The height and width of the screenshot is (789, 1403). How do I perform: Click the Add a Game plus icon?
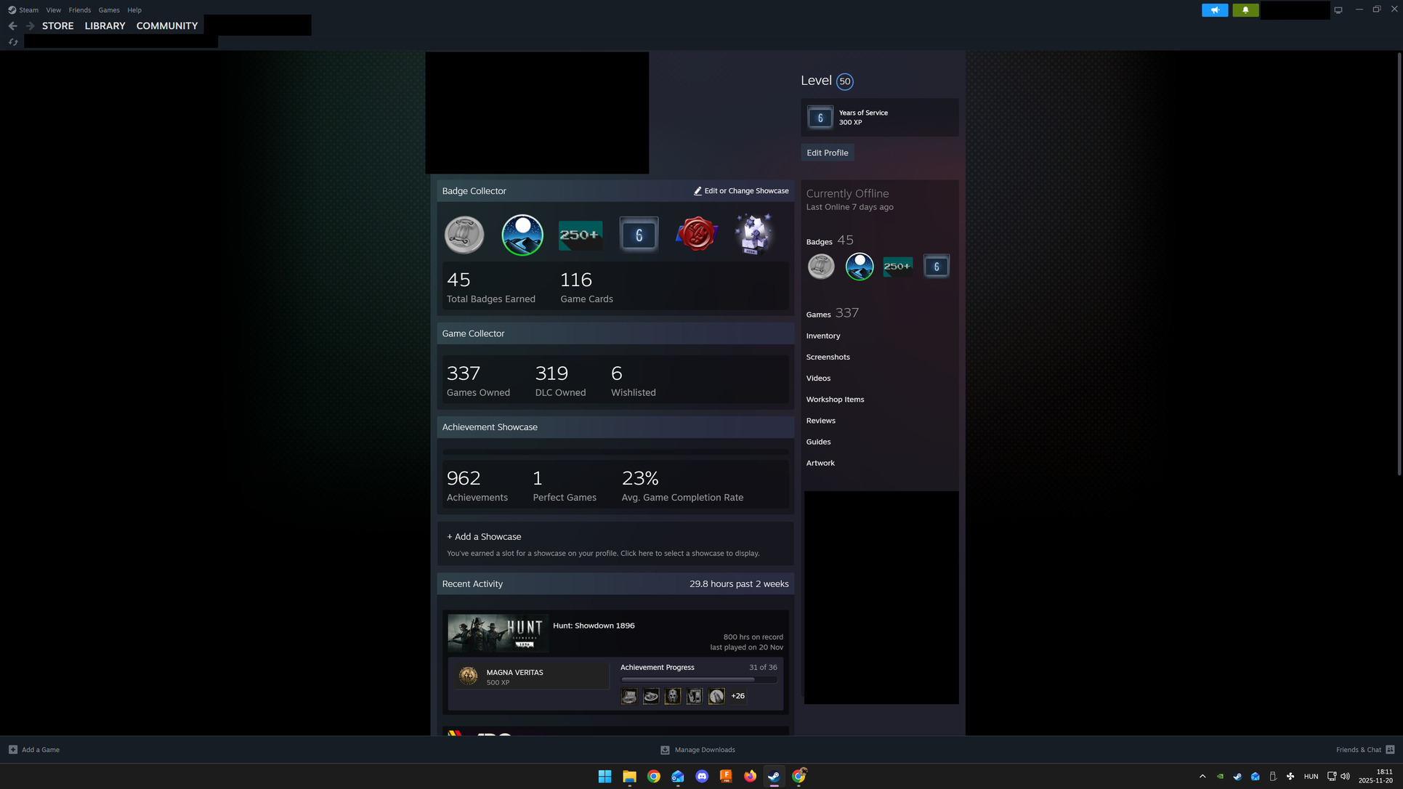pos(13,750)
